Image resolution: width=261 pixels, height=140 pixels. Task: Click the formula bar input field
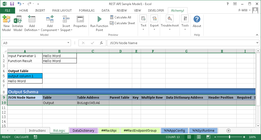point(181,43)
